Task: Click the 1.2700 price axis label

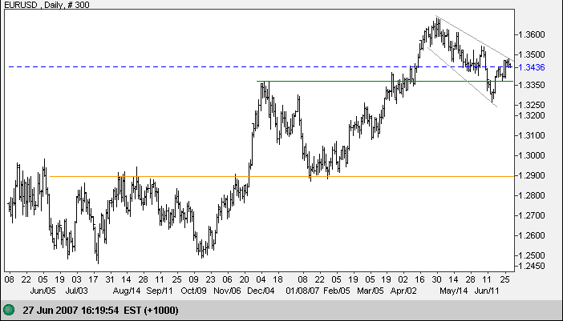Action: (x=532, y=215)
